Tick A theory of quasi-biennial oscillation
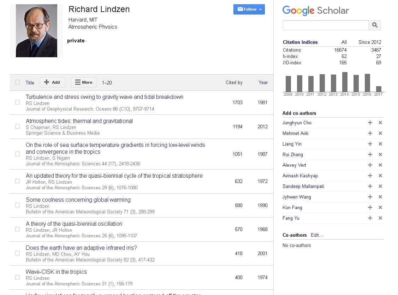The width and height of the screenshot is (398, 295). 18,229
